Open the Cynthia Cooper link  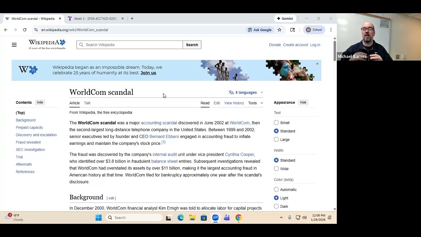239,154
